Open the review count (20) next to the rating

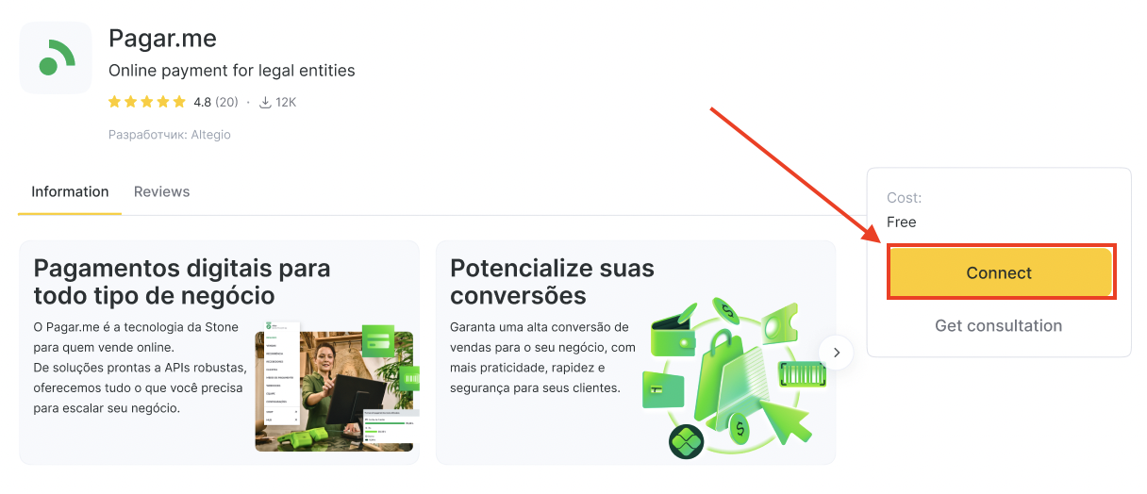(x=226, y=102)
